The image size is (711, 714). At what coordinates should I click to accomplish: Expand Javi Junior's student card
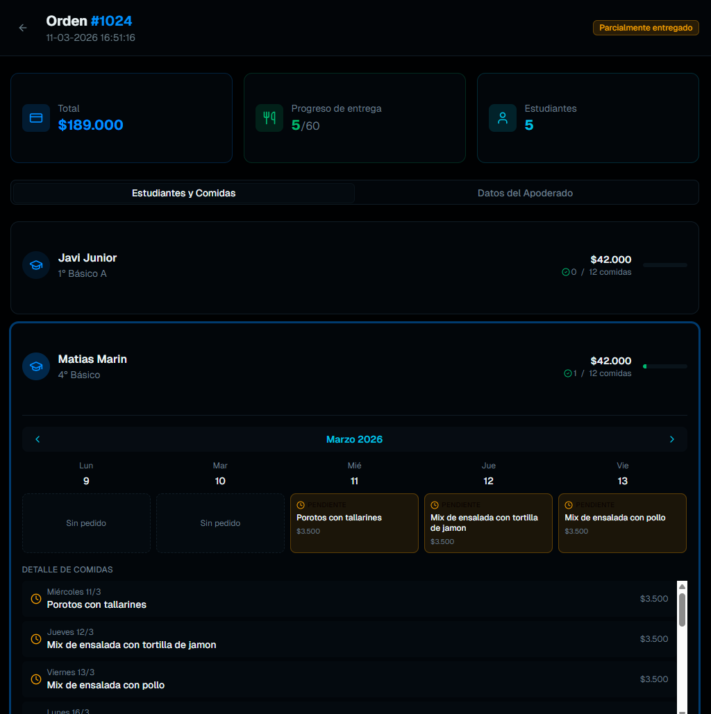click(x=355, y=268)
